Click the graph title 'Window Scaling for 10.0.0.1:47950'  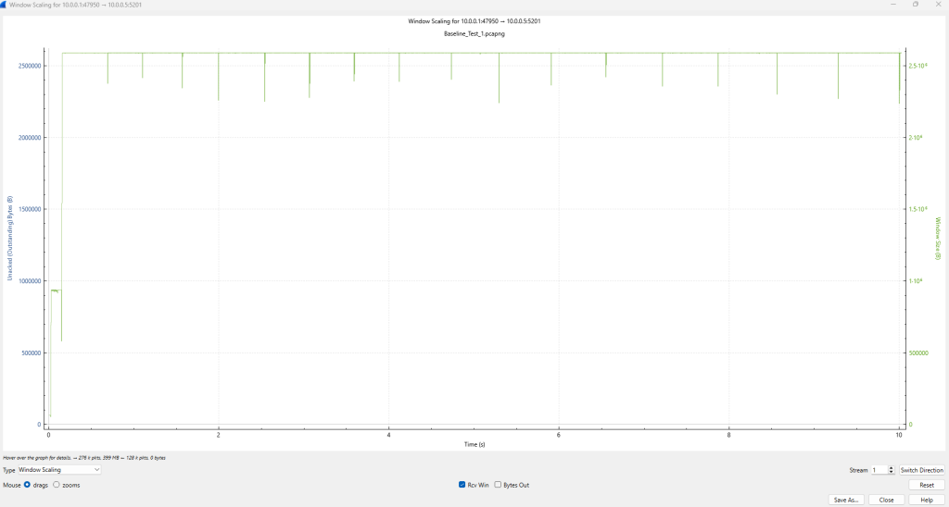coord(474,20)
